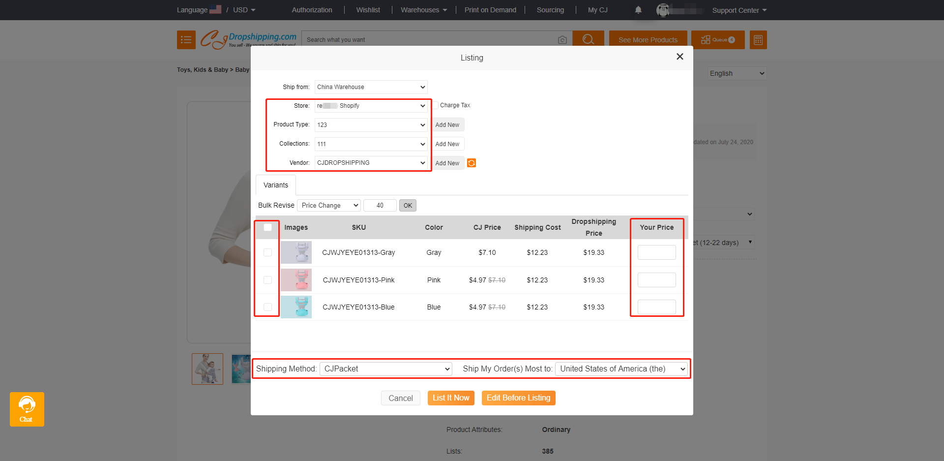944x461 pixels.
Task: Click the calculator icon in header
Action: click(758, 40)
